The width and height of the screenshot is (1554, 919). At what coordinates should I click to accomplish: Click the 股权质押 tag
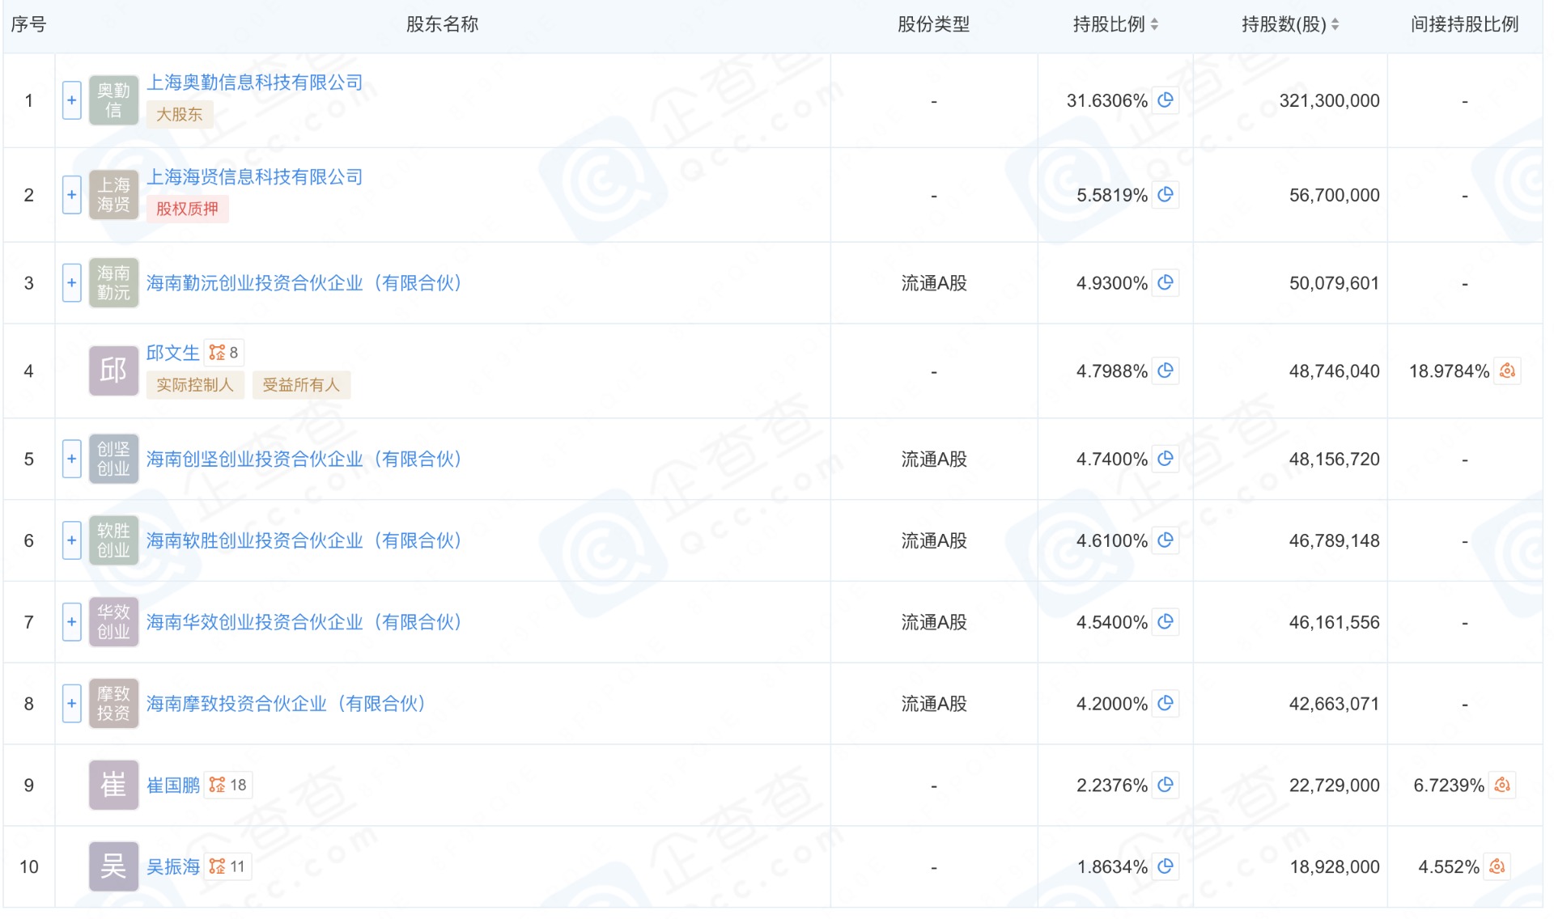tap(187, 210)
